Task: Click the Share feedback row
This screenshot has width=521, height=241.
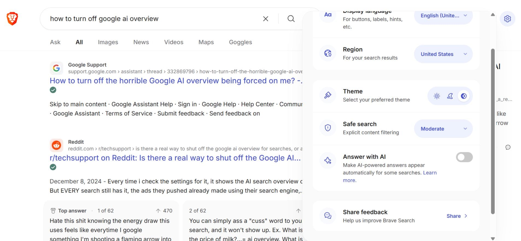Action: click(x=396, y=216)
